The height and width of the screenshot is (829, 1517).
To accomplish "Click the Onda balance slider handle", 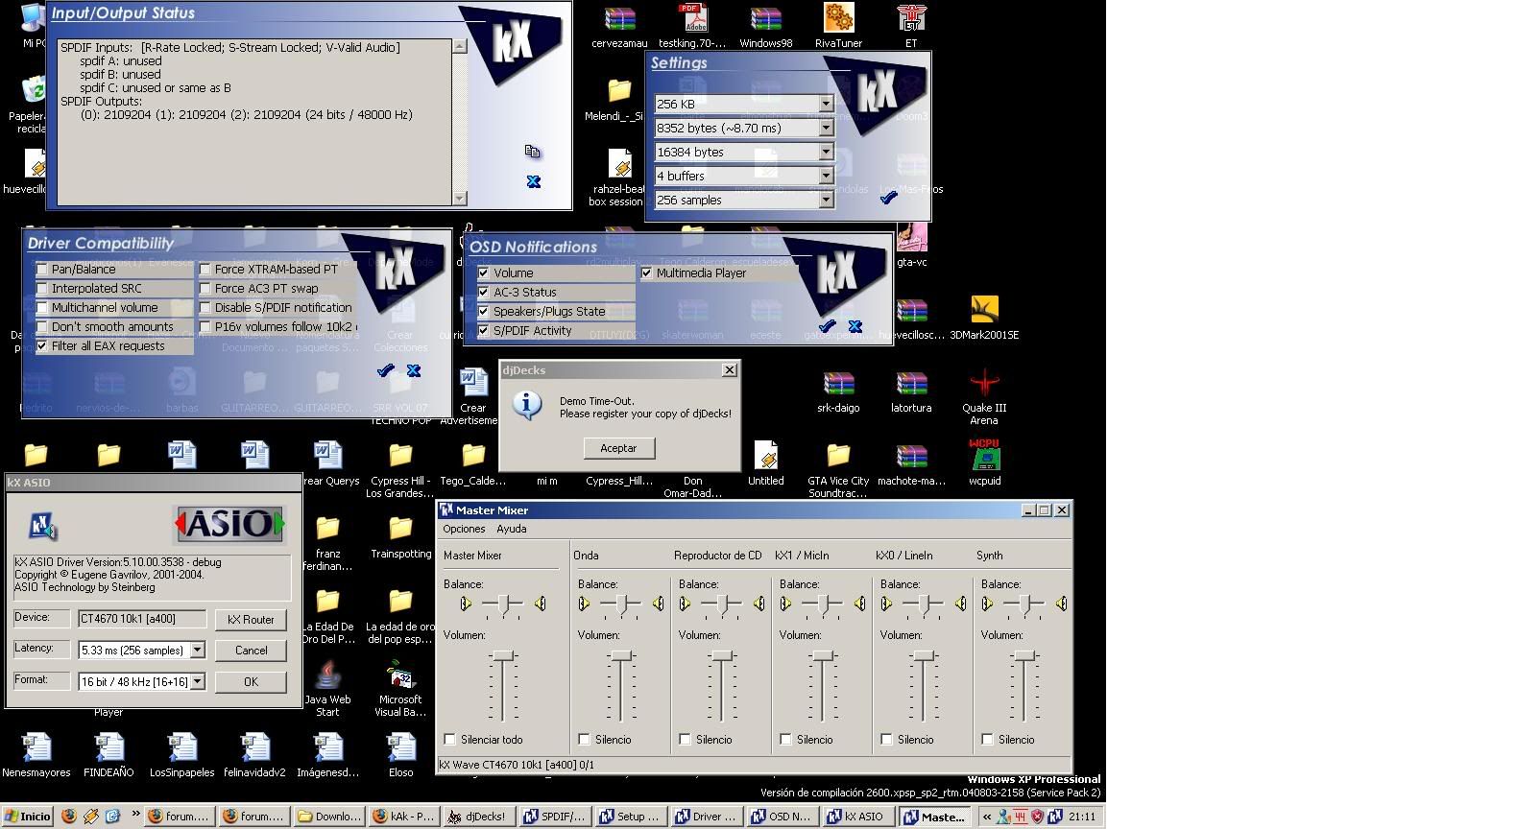I will tap(622, 604).
